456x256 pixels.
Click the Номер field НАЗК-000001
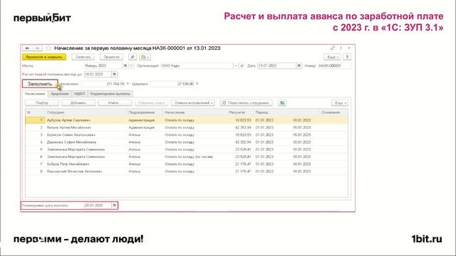point(334,66)
